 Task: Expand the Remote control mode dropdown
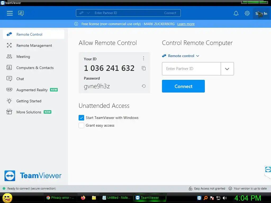(181, 56)
